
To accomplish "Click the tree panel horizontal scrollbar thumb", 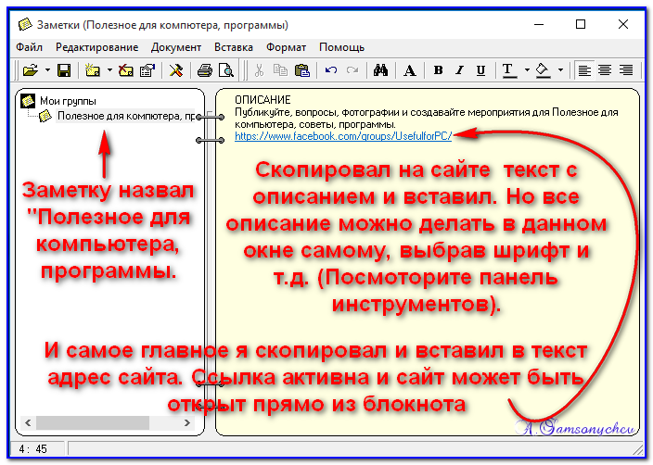I will (x=93, y=422).
